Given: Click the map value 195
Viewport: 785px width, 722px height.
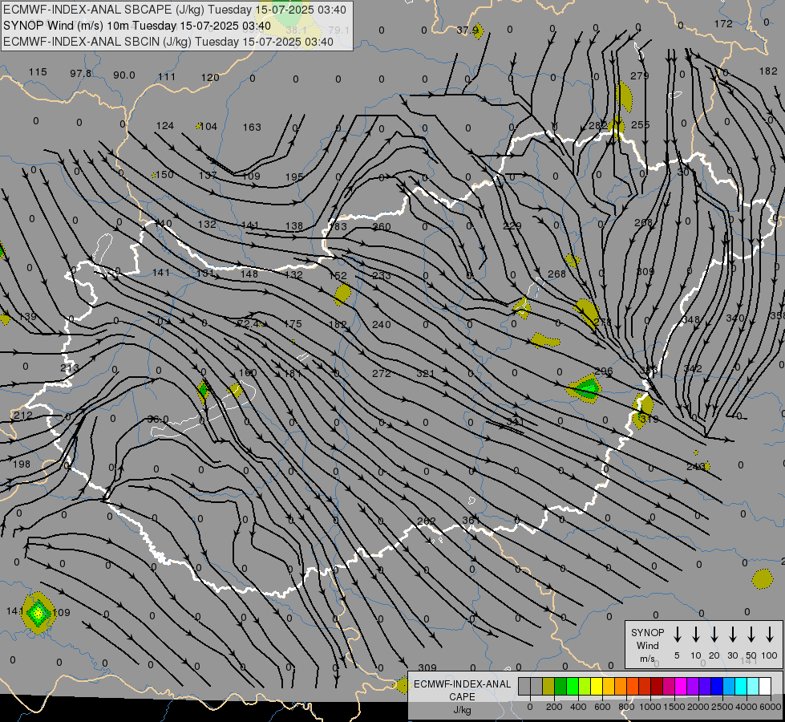Looking at the screenshot, I should [x=294, y=176].
